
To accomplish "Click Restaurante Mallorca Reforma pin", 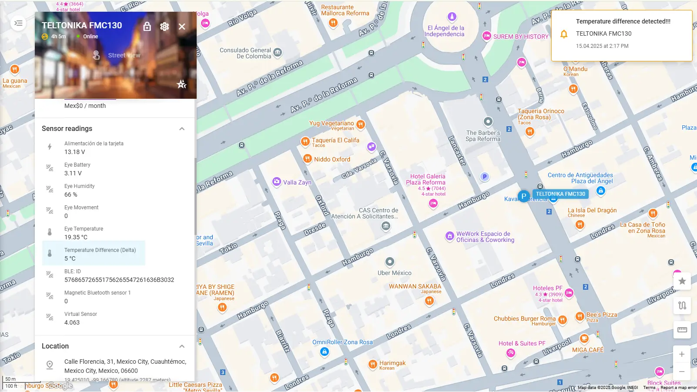I will coord(333,23).
